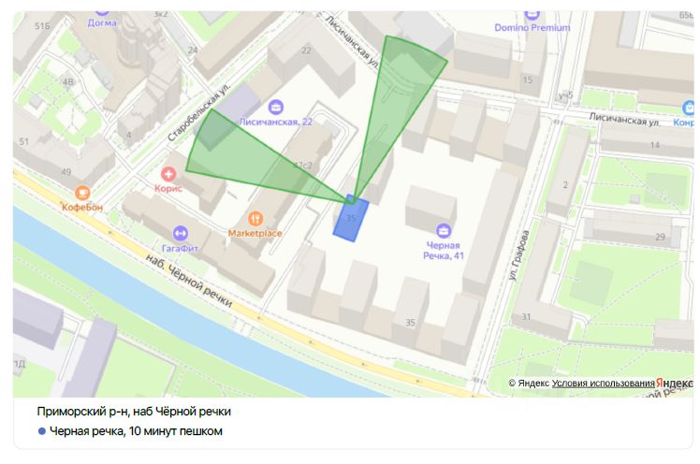
Task: Click the Marketplace restaurant fork icon
Action: click(255, 217)
